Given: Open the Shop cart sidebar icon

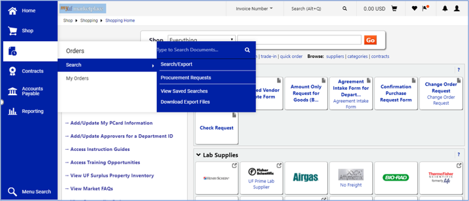Looking at the screenshot, I should point(12,31).
